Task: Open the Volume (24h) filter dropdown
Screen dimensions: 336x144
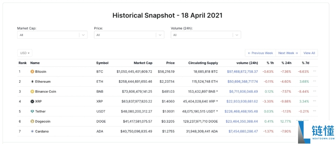Action: pos(206,35)
